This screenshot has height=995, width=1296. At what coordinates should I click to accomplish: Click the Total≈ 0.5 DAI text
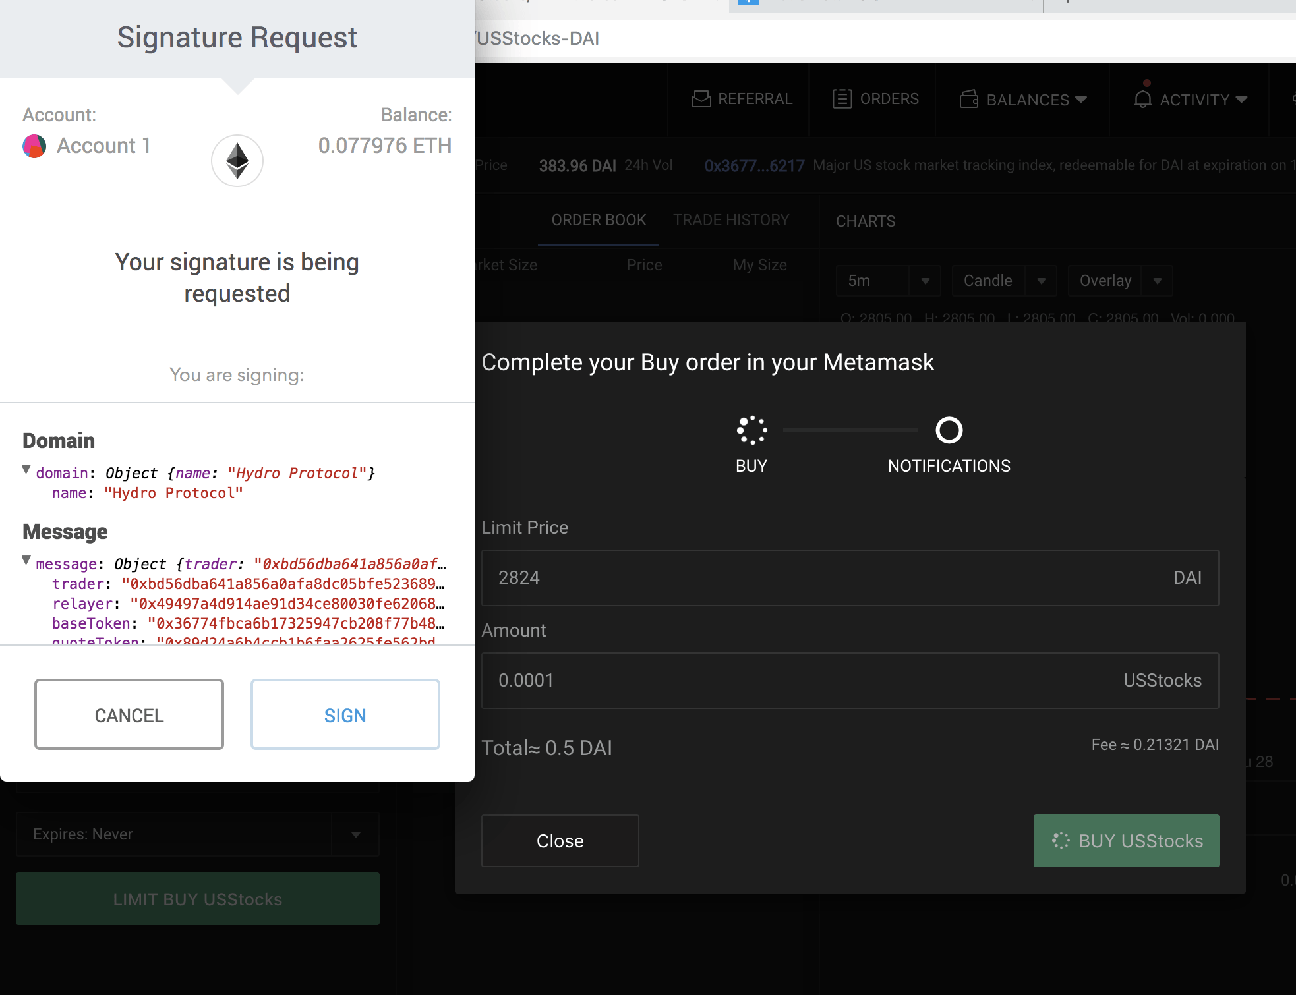coord(547,748)
